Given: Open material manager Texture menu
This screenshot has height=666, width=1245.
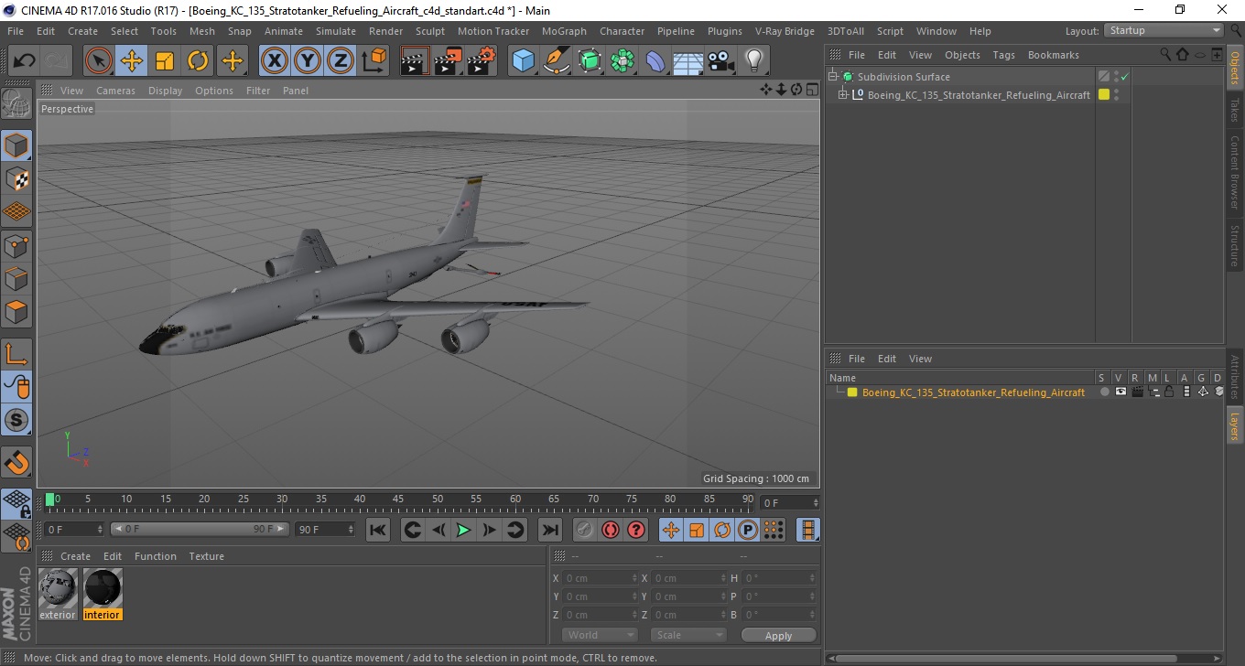Looking at the screenshot, I should [x=206, y=556].
